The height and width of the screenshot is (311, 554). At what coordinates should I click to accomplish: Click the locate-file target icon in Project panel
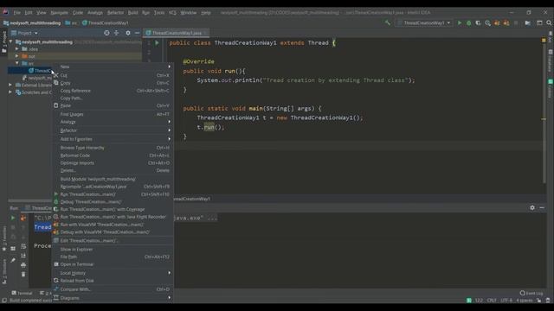point(106,33)
